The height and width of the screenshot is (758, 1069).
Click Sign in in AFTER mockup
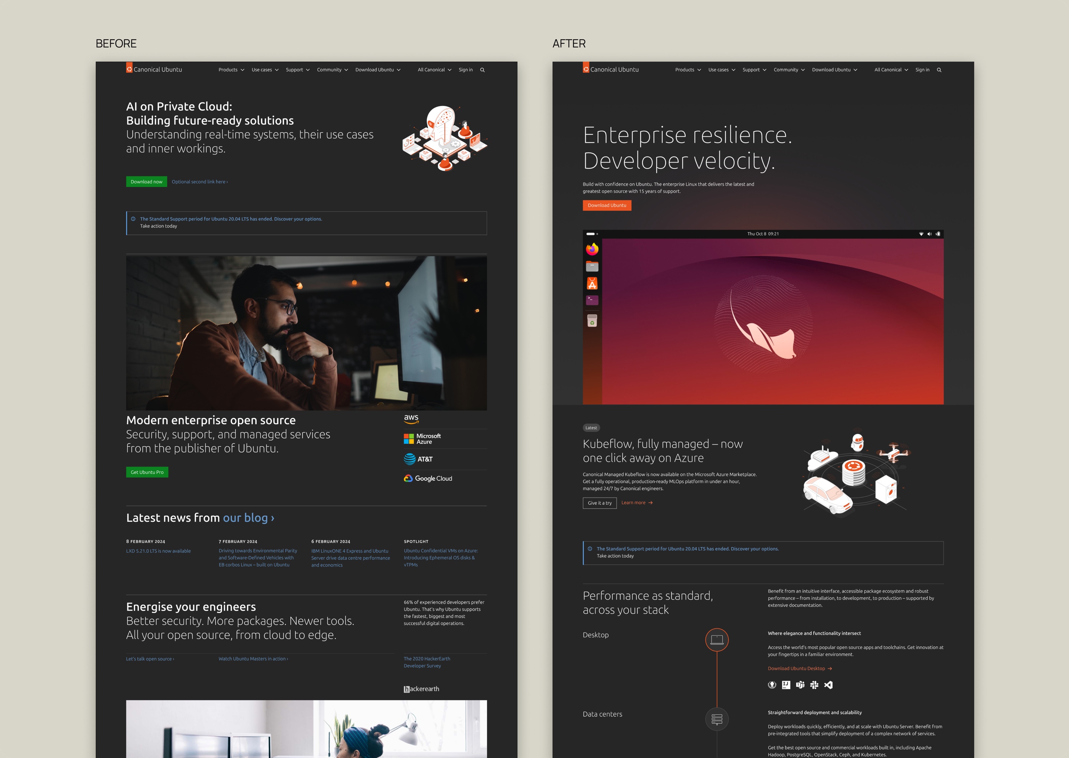click(922, 70)
